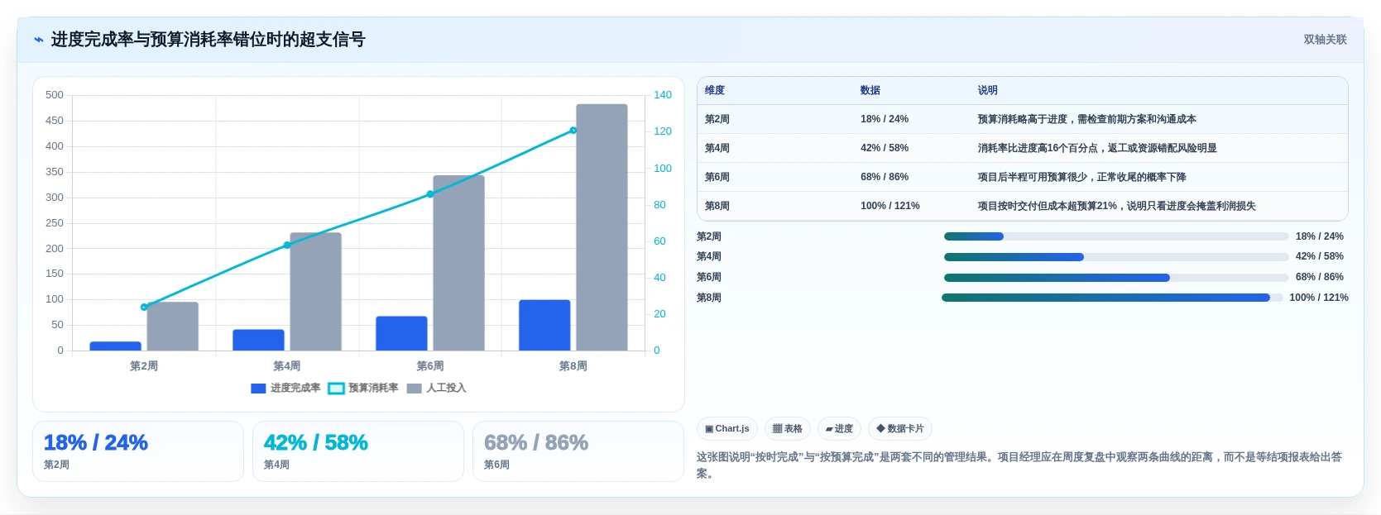Click the cyan 预算消耗率 legend swatch
This screenshot has height=515, width=1381.
pyautogui.click(x=336, y=388)
